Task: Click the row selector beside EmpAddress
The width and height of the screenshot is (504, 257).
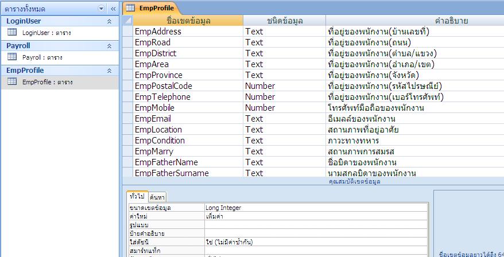Action: point(127,32)
